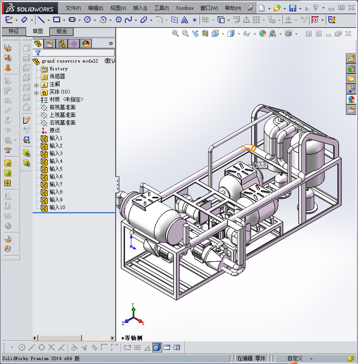Select the Spline tool
This screenshot has height=364, width=358.
pyautogui.click(x=128, y=20)
